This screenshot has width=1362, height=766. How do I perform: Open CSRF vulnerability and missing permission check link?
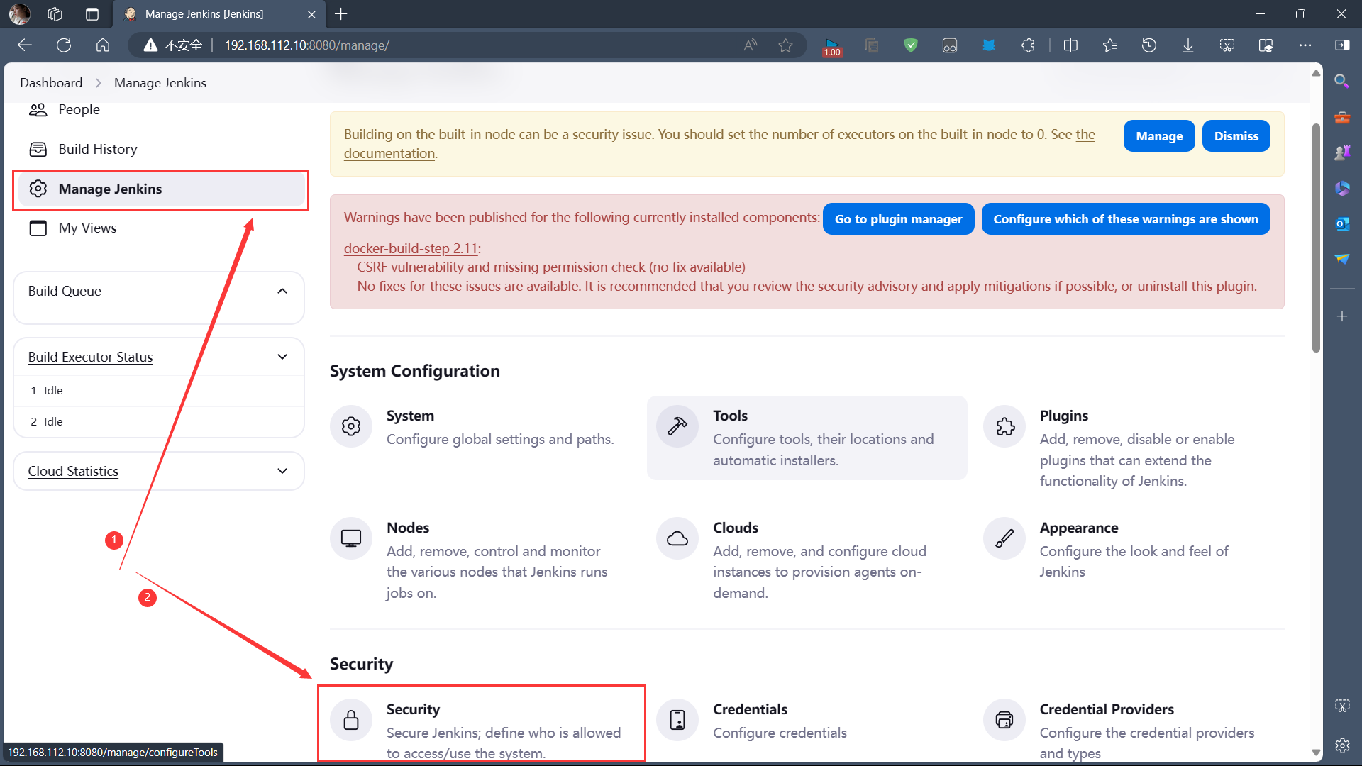point(501,267)
